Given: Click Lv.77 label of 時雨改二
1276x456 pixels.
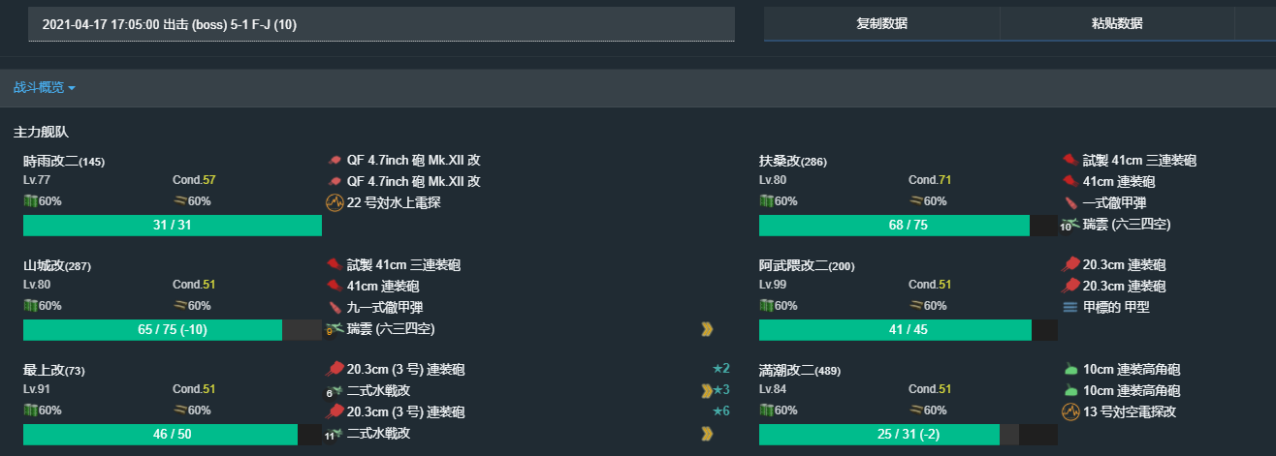Looking at the screenshot, I should pyautogui.click(x=37, y=180).
